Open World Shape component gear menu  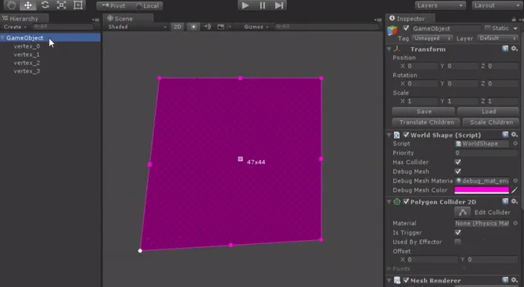pos(514,135)
